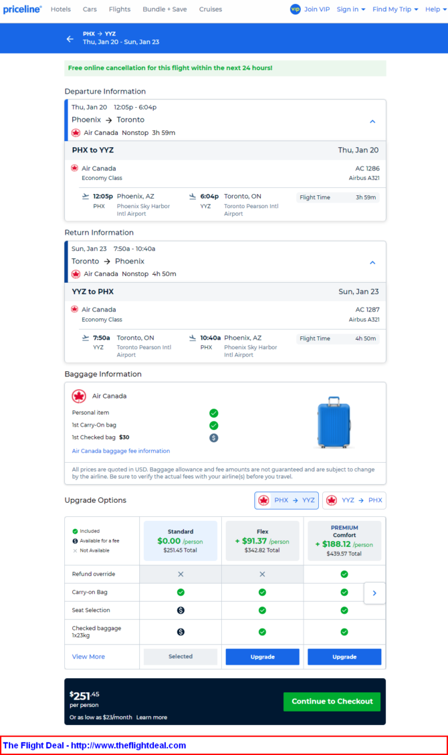This screenshot has width=448, height=755.
Task: Open the Find My Trip dropdown
Action: pyautogui.click(x=395, y=9)
